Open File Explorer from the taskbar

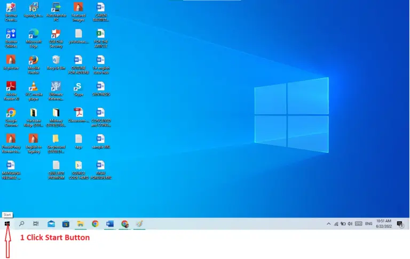tap(80, 224)
